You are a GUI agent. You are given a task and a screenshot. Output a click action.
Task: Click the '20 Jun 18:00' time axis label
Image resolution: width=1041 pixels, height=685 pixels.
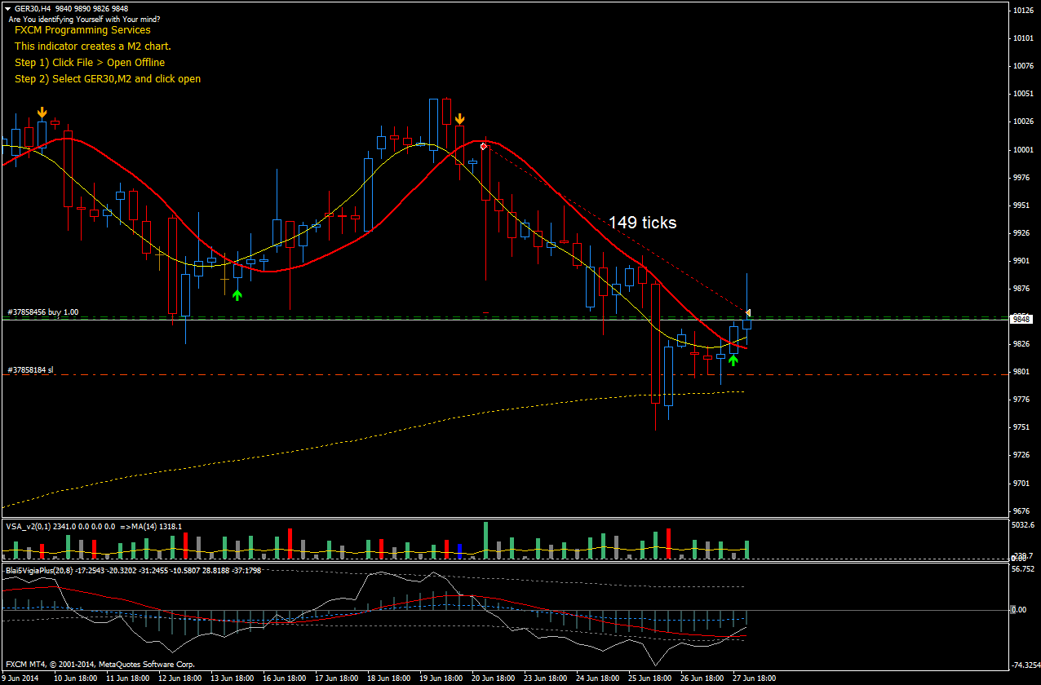point(492,678)
